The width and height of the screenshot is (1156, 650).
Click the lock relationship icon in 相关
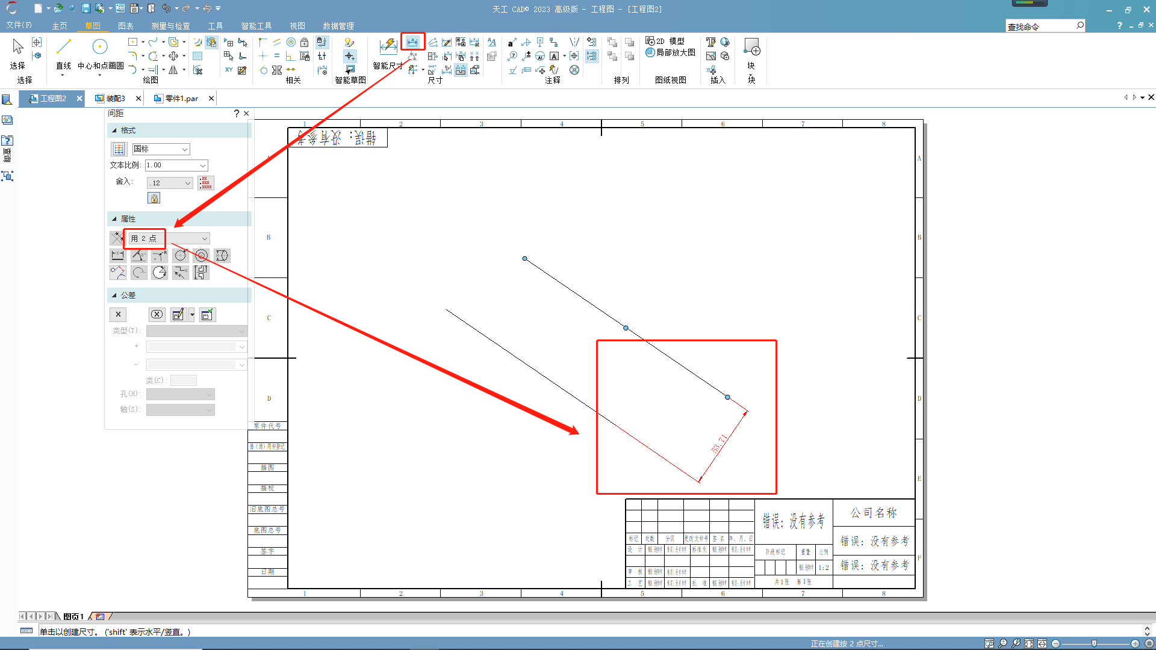click(305, 42)
